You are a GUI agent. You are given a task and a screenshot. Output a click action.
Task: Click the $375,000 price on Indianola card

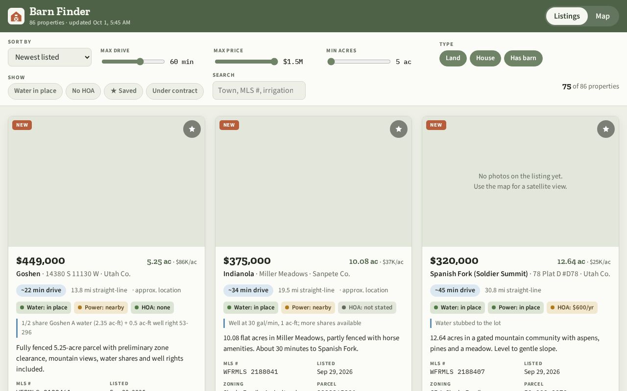pyautogui.click(x=247, y=261)
